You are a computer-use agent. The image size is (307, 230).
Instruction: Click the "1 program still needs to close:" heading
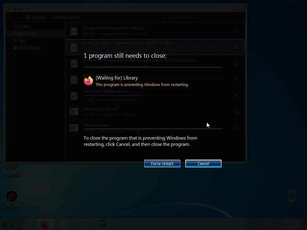125,56
